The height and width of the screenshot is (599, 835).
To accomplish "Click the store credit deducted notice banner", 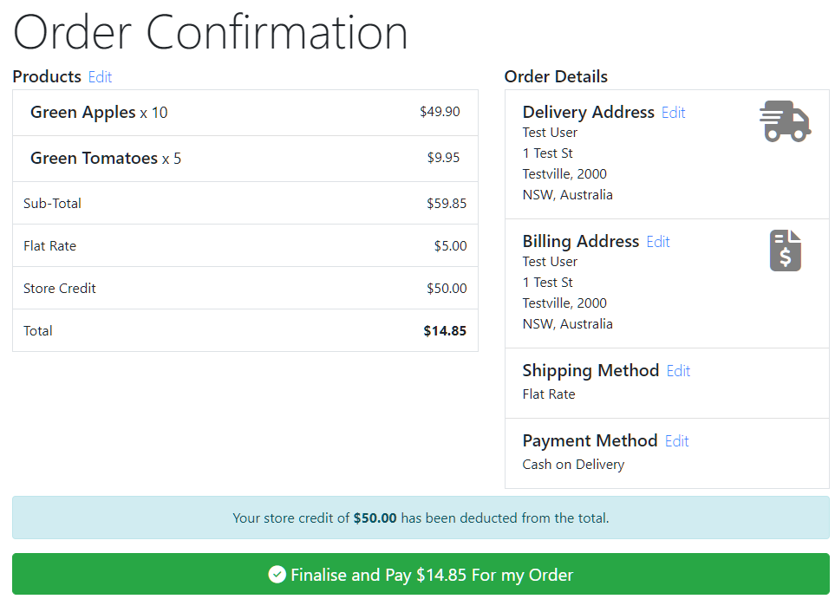I will 421,518.
